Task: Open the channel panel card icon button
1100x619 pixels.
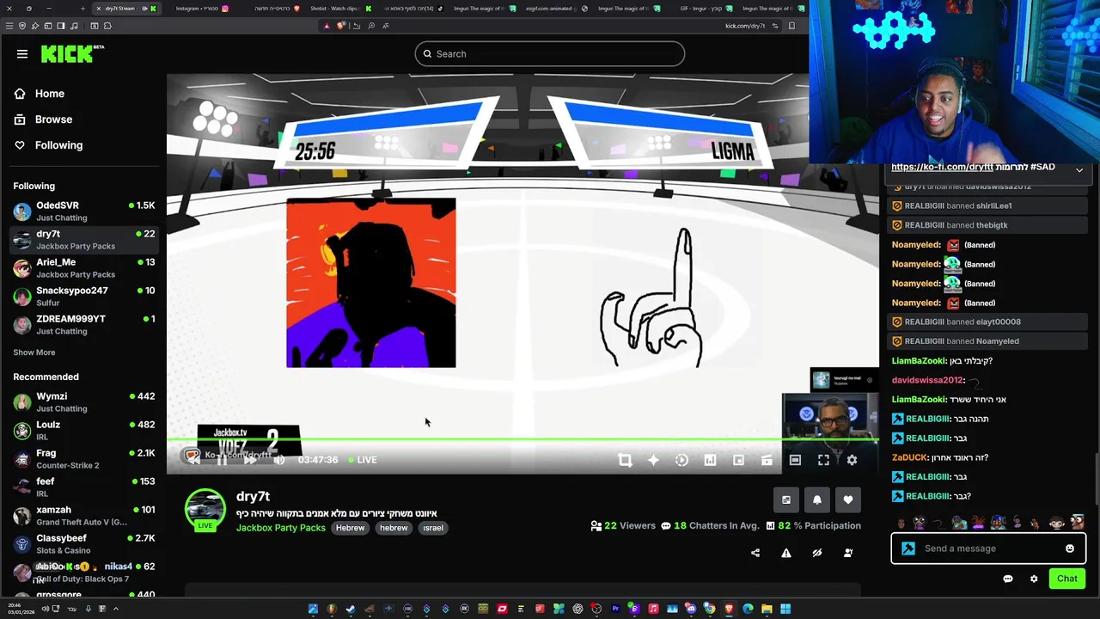Action: coord(785,499)
